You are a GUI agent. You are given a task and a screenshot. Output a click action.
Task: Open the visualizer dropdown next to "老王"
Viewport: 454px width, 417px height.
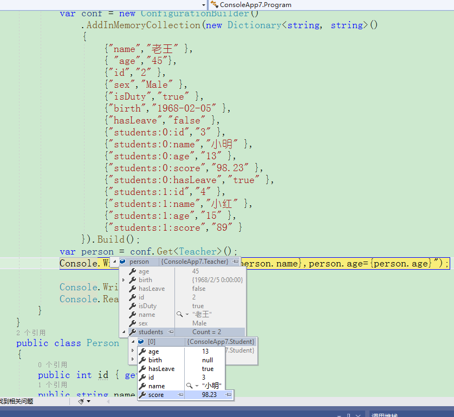(187, 314)
